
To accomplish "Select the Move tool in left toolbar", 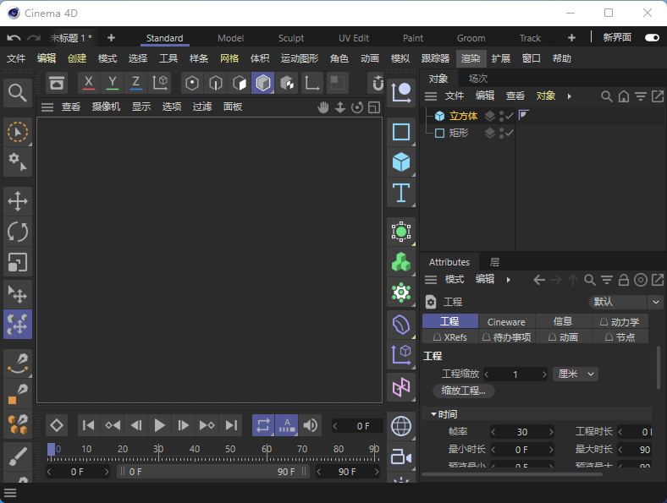I will point(18,201).
